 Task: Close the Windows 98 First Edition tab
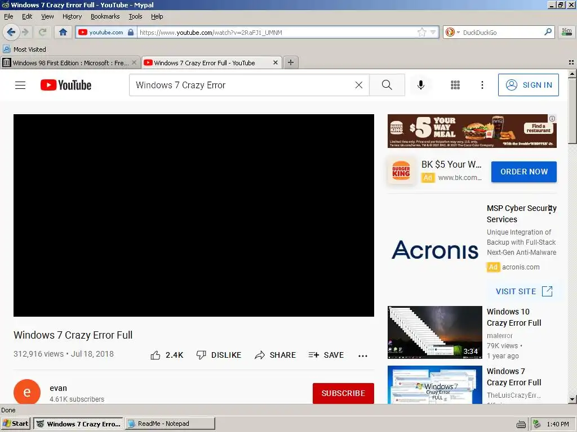pyautogui.click(x=134, y=62)
